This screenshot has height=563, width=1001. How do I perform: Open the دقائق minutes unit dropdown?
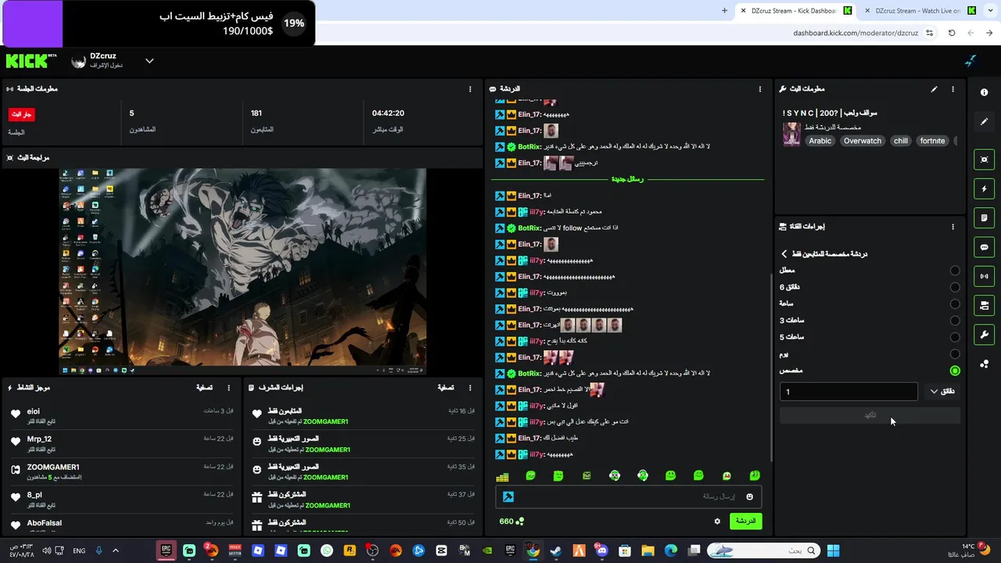click(942, 391)
